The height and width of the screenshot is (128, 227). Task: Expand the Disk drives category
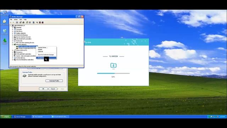(13, 31)
